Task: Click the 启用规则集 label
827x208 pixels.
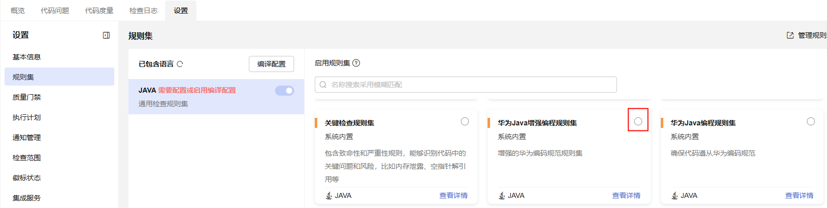Action: (332, 63)
